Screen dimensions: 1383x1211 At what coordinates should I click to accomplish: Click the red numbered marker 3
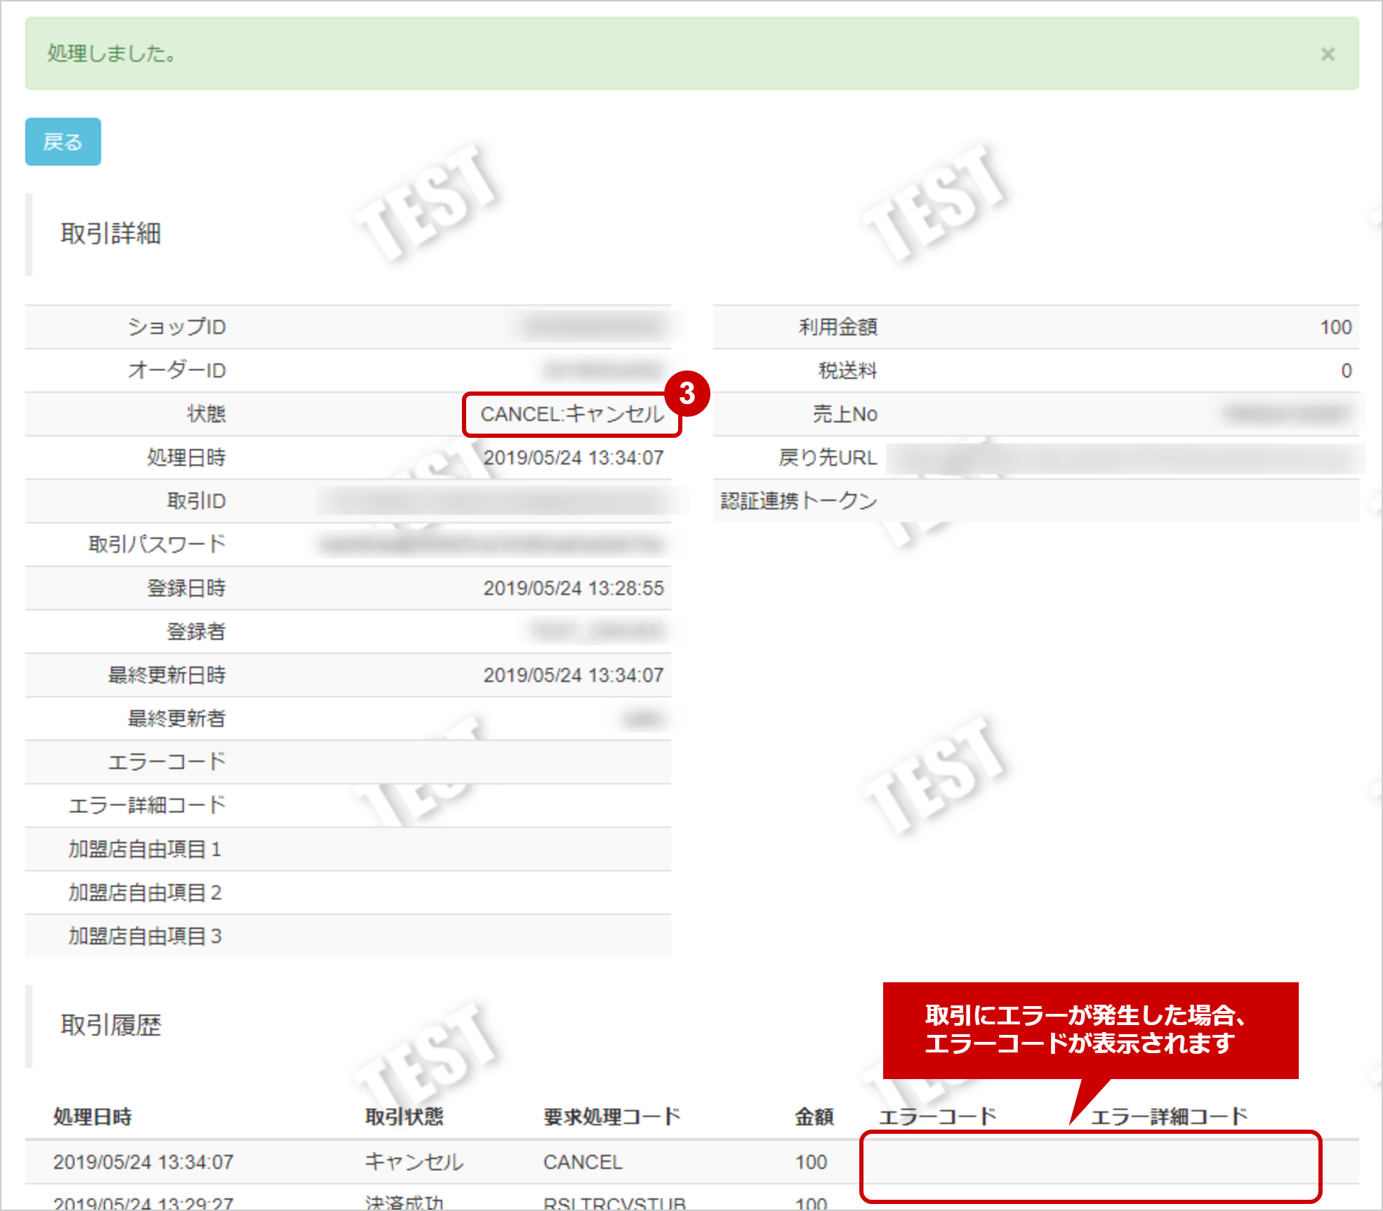(x=687, y=394)
